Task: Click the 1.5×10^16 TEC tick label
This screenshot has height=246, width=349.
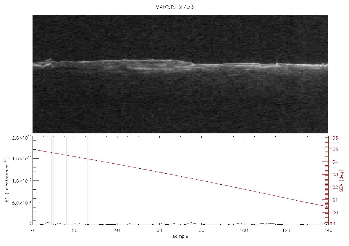Action: tap(22, 158)
